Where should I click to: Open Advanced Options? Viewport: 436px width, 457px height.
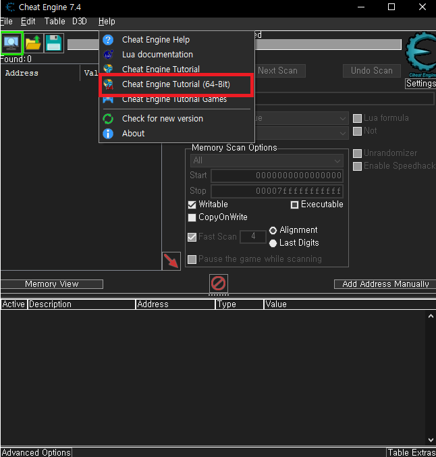click(36, 452)
